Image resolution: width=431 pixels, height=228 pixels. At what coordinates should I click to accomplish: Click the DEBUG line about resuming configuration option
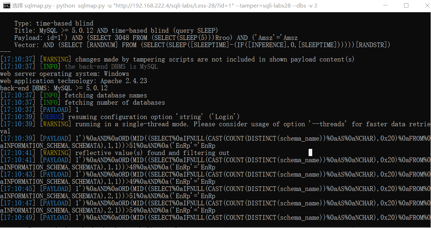(120, 117)
